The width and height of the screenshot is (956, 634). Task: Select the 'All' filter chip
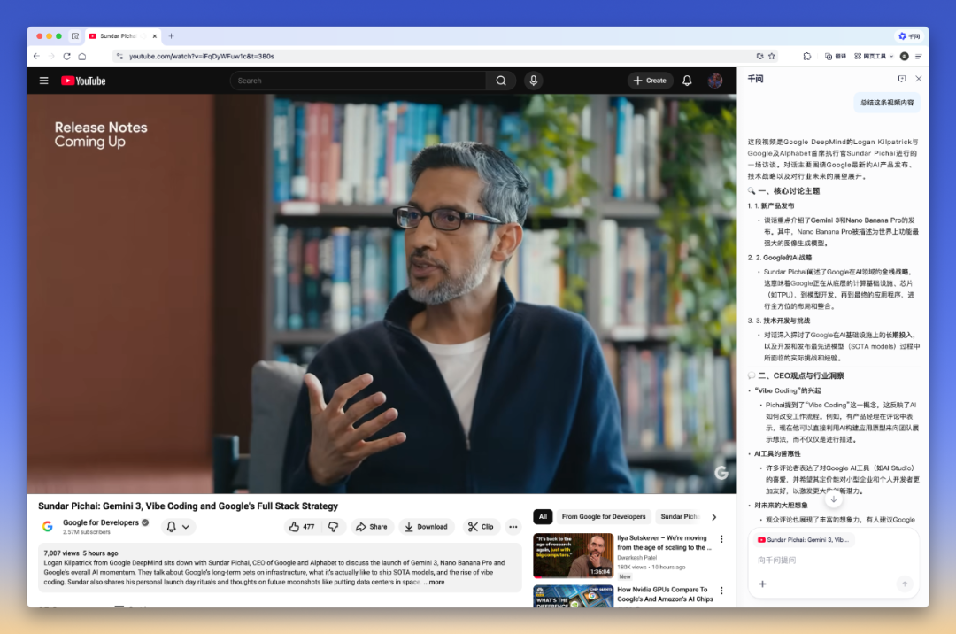tap(543, 516)
